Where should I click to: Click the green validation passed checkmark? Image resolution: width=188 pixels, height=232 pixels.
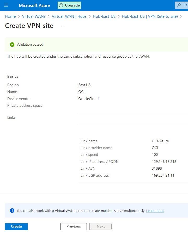click(12, 44)
